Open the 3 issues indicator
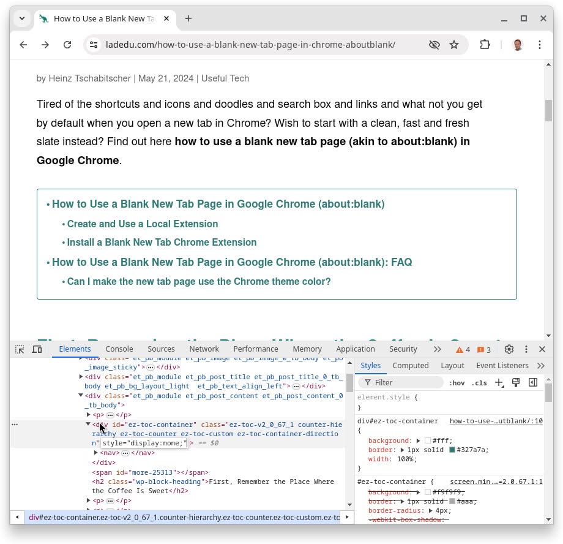Viewport: 563px width, 544px height. [484, 349]
